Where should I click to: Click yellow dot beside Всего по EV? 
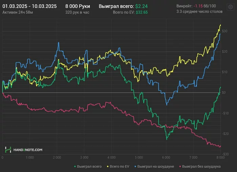tap(108, 166)
